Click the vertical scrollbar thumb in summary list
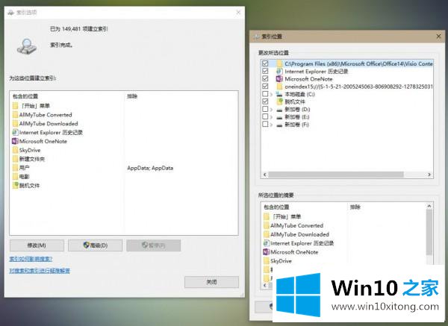Viewport: 448px width, 326px height. coord(429,232)
